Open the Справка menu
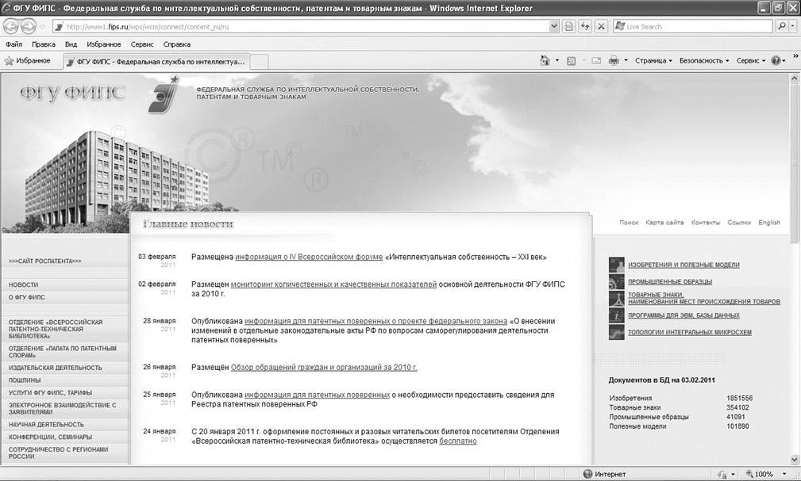The width and height of the screenshot is (801, 481). point(177,44)
